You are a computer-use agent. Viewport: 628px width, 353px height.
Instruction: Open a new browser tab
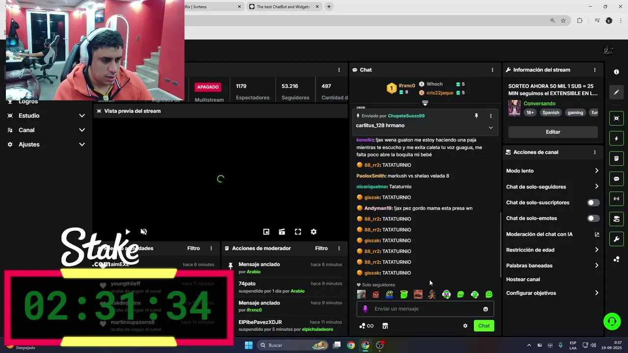(x=329, y=7)
